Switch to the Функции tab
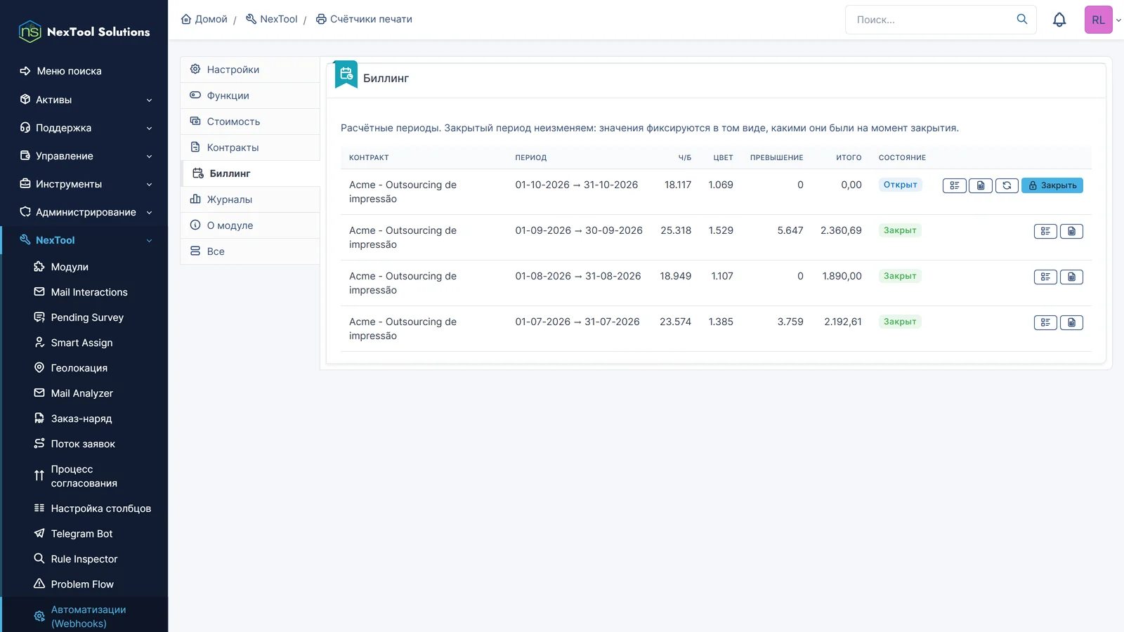 tap(250, 96)
